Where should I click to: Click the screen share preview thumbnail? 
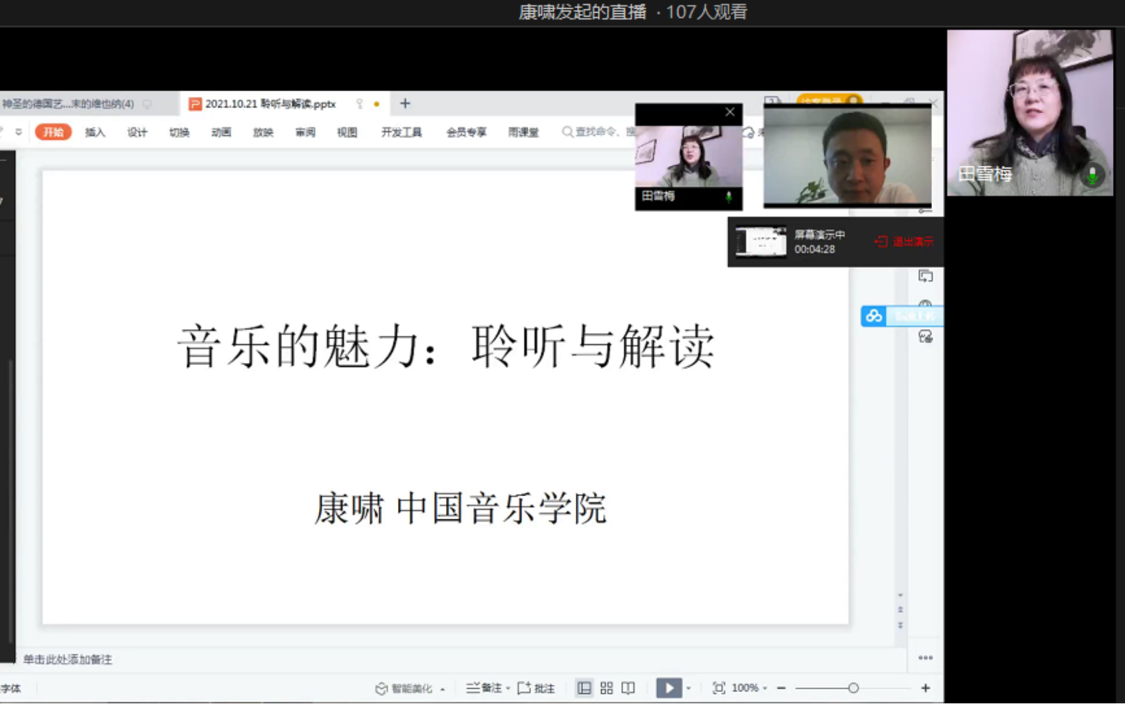[x=761, y=241]
